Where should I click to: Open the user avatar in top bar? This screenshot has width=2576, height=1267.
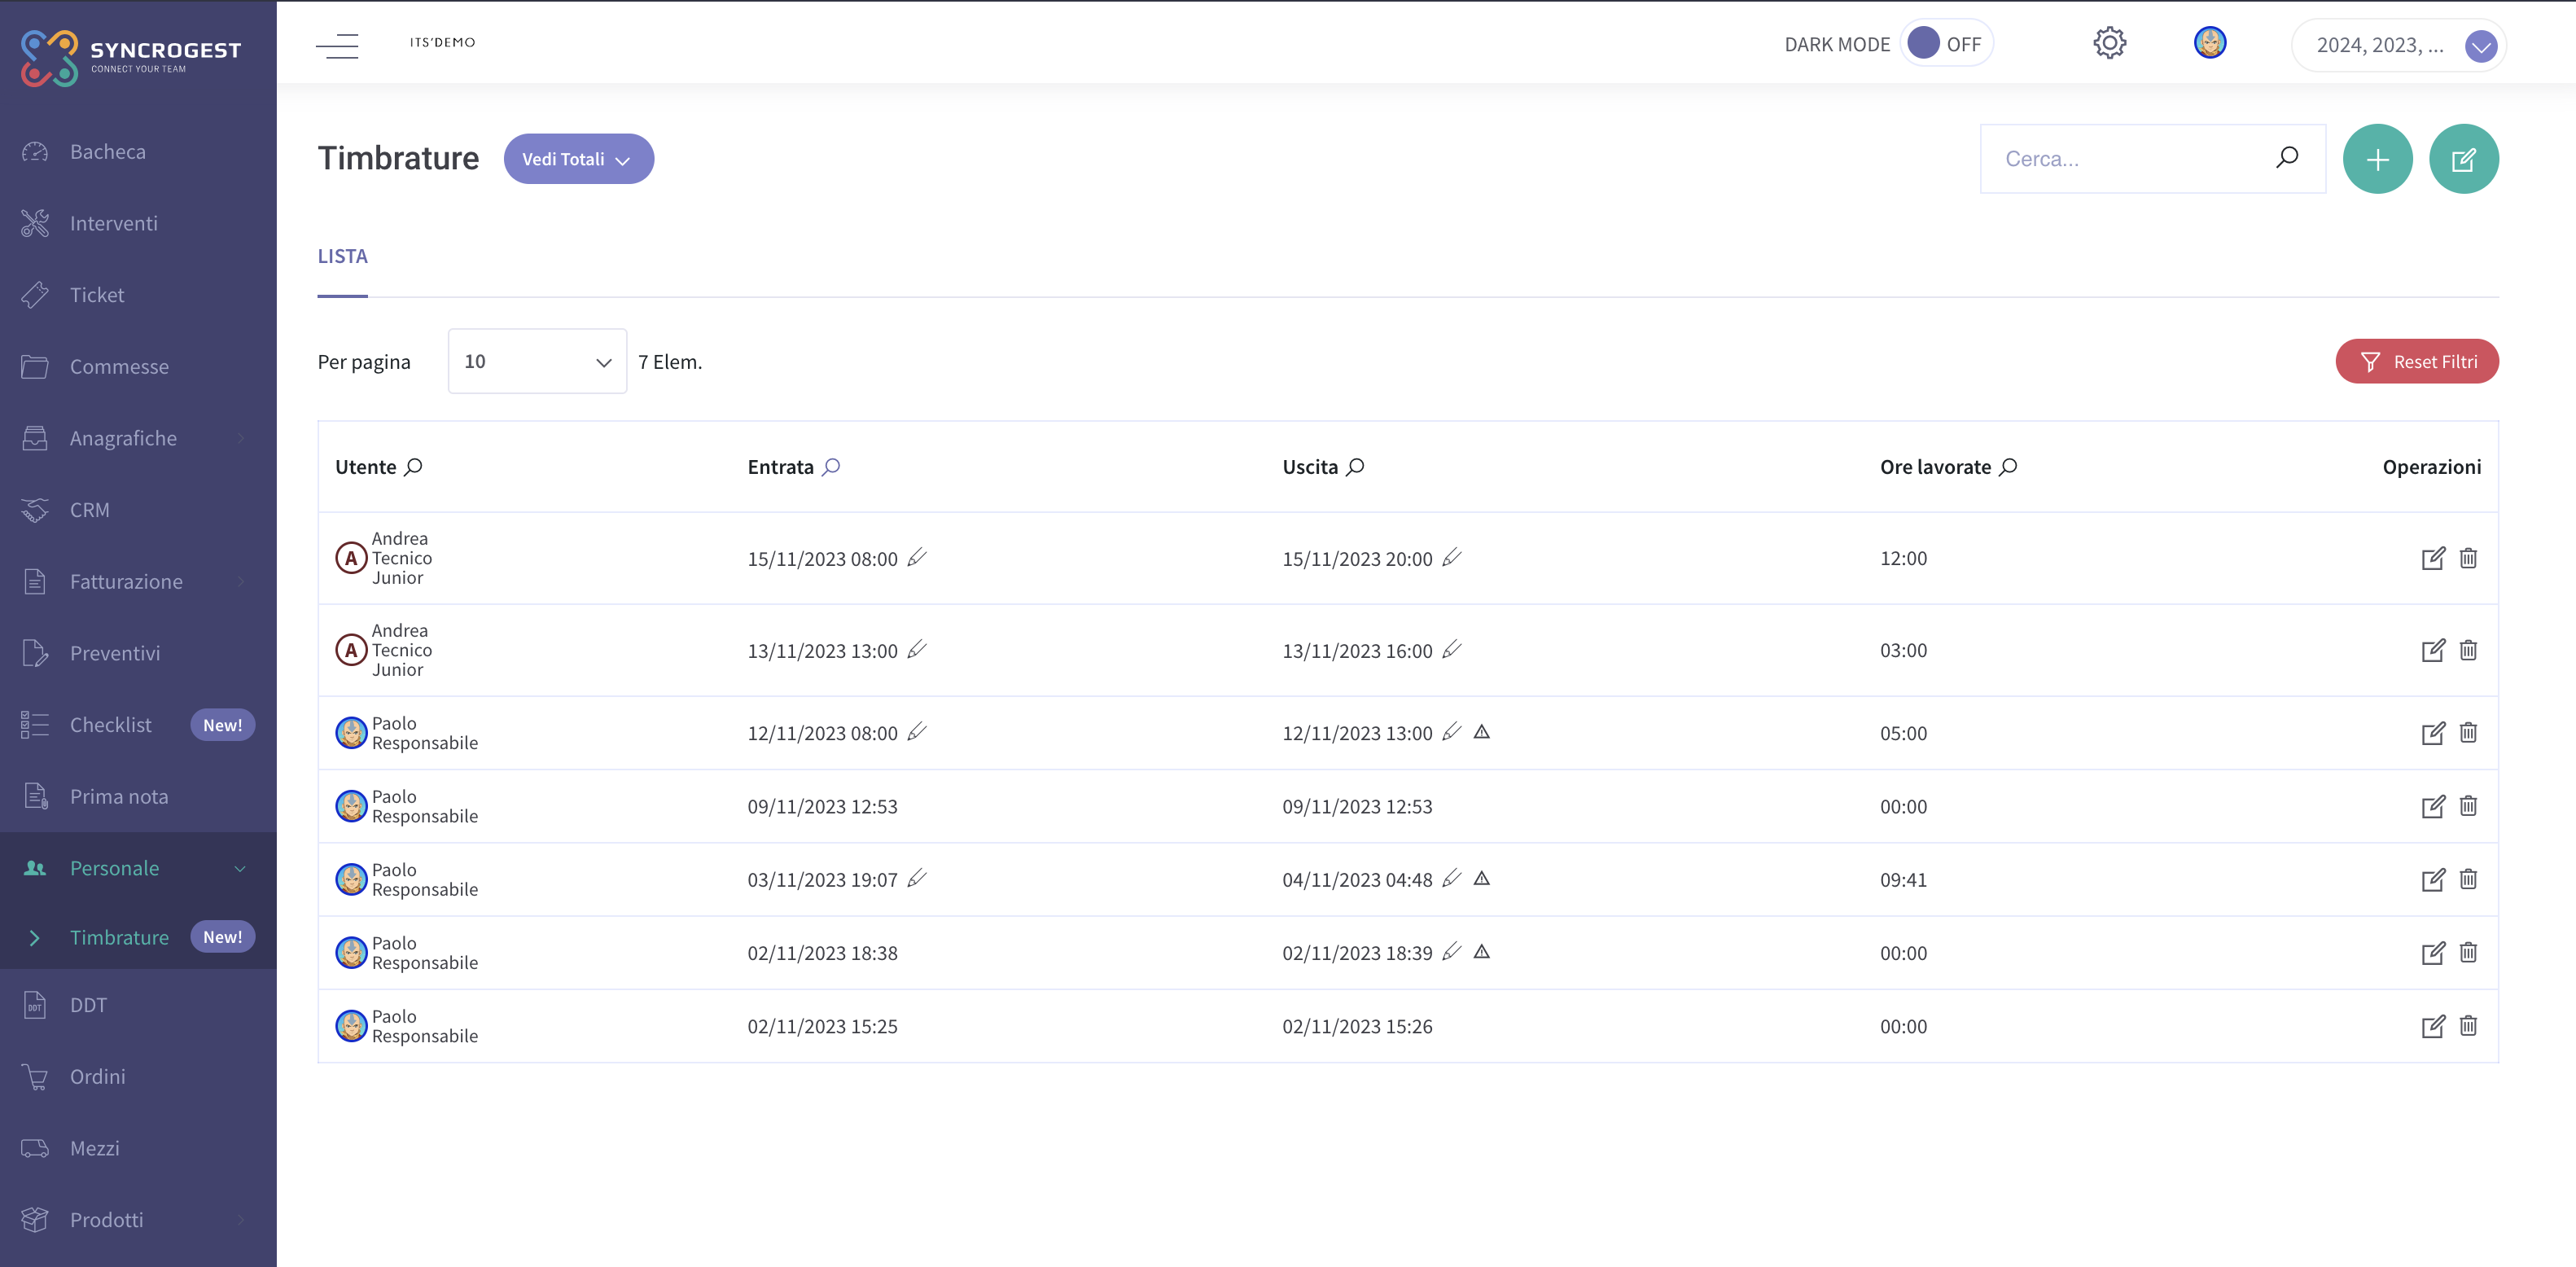tap(2209, 43)
